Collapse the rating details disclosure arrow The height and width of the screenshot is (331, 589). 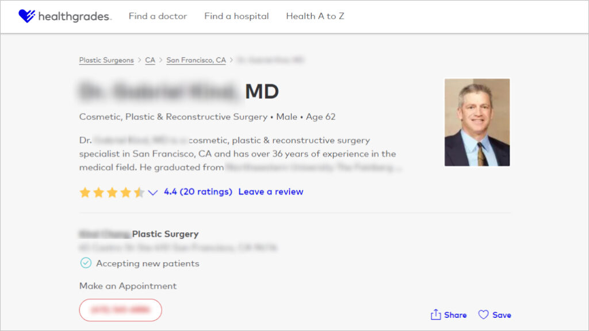point(153,193)
